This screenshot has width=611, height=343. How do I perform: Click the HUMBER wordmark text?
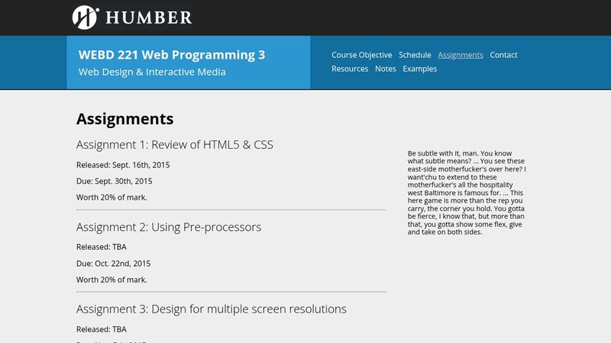149,17
